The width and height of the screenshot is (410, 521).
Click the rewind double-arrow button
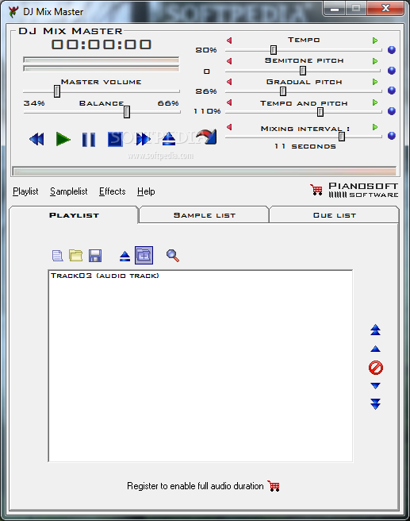pyautogui.click(x=36, y=139)
